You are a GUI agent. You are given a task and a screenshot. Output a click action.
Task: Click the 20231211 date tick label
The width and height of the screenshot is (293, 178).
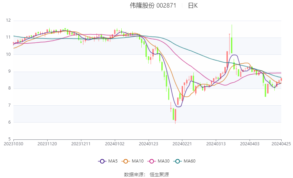pyautogui.click(x=81, y=143)
